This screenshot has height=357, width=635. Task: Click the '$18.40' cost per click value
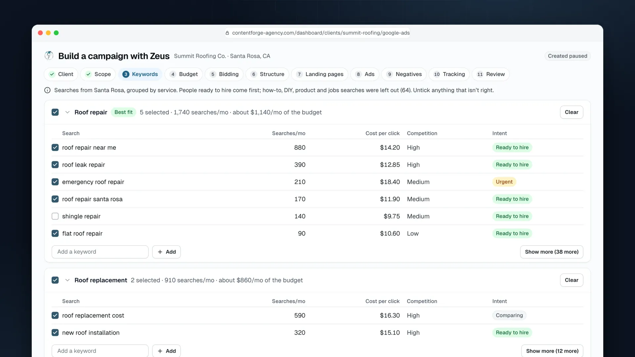pyautogui.click(x=390, y=182)
